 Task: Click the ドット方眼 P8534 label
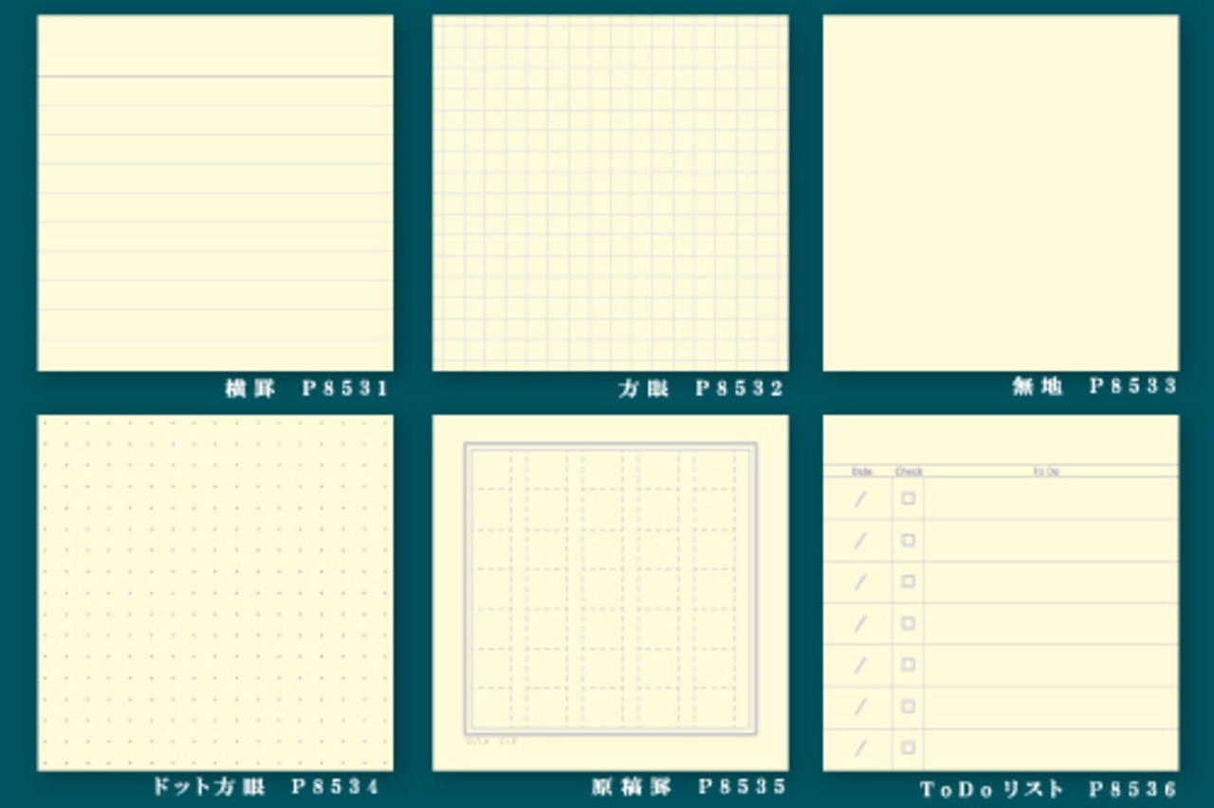click(266, 786)
